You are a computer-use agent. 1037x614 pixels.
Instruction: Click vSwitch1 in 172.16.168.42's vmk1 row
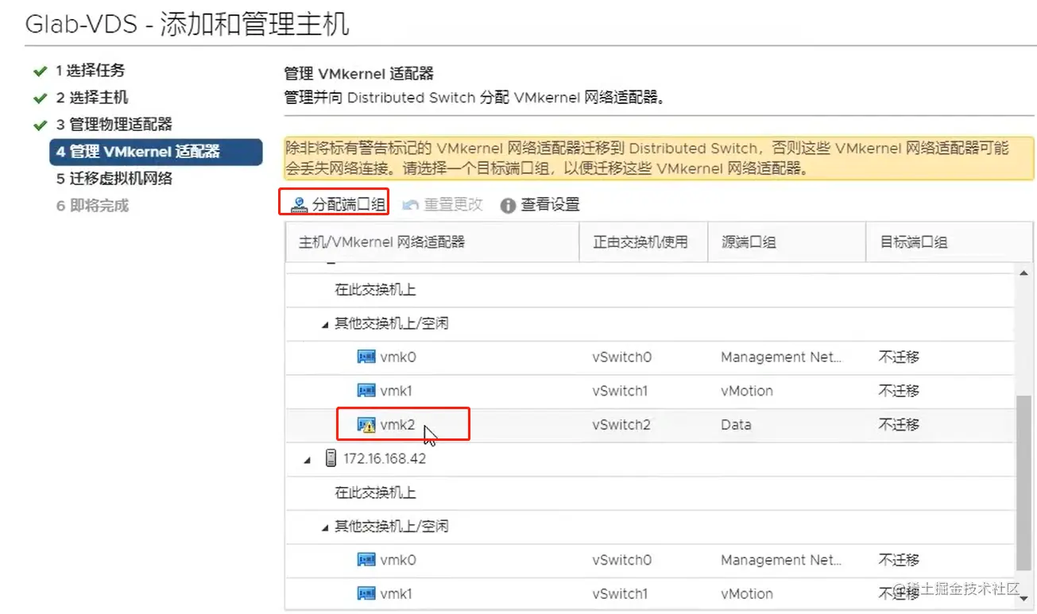point(621,593)
